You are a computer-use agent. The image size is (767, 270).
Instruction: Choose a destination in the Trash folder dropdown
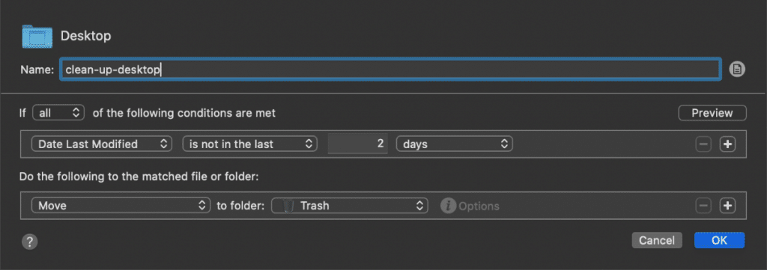(350, 206)
